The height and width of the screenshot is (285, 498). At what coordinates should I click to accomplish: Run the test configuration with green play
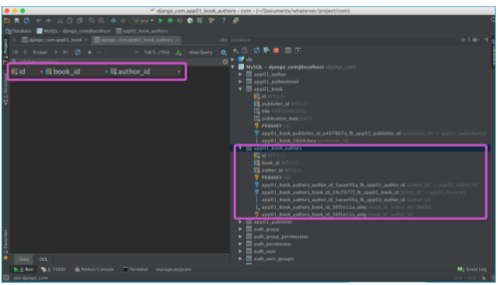pyautogui.click(x=161, y=20)
